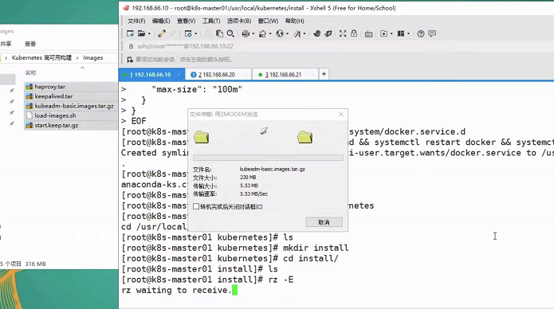Click the Paste clipboard toolbar icon
The height and width of the screenshot is (309, 554).
pyautogui.click(x=219, y=33)
